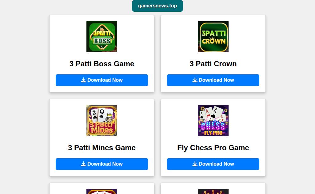Open the gamersnews.top link
Viewport: 315px width, 194px height.
click(x=157, y=6)
